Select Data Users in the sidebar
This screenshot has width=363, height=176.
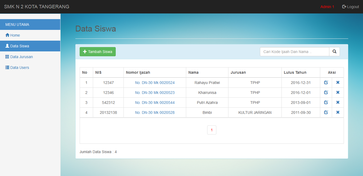click(x=19, y=67)
